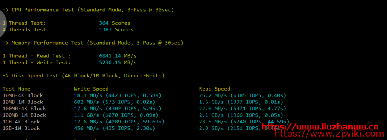Viewport: 387px width, 140px height.
Task: Open the www.zjwiki.com watermark link
Action: point(330,134)
